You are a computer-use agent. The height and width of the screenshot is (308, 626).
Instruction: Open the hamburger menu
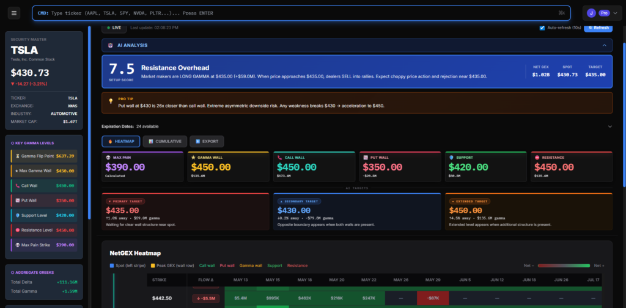coord(14,13)
